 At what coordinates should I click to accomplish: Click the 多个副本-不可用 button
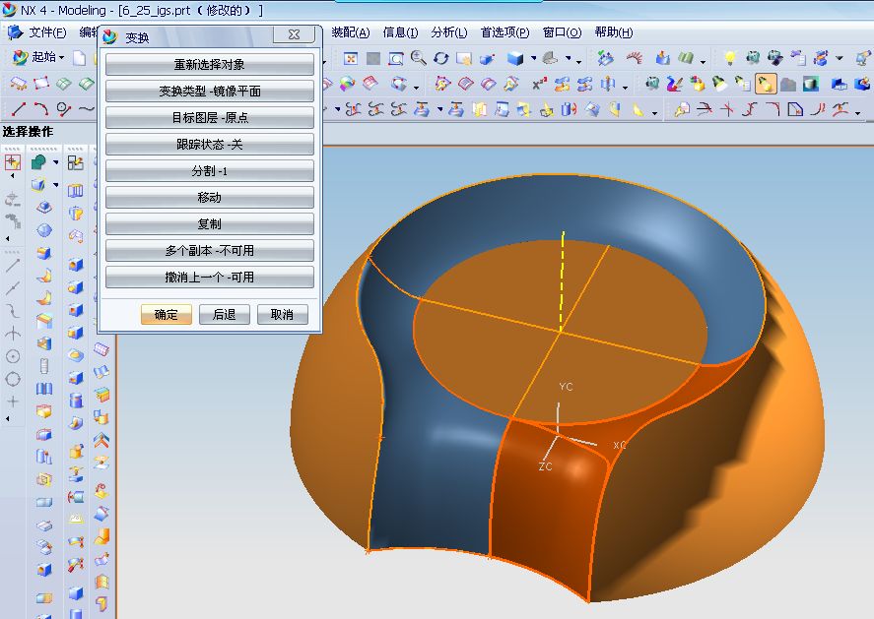coord(210,251)
